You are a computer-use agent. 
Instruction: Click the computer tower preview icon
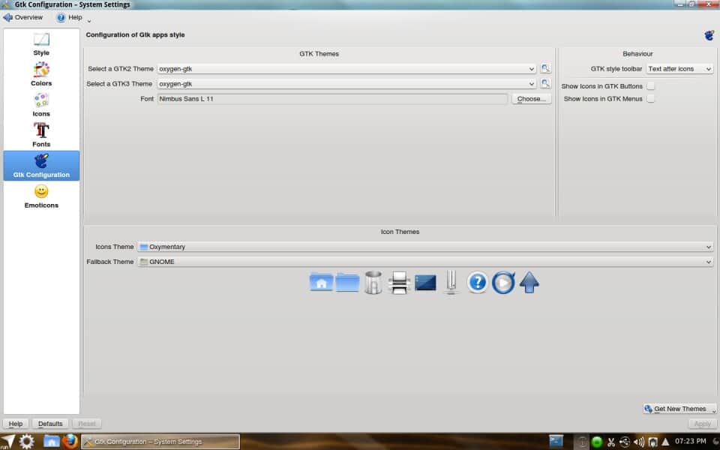point(451,282)
